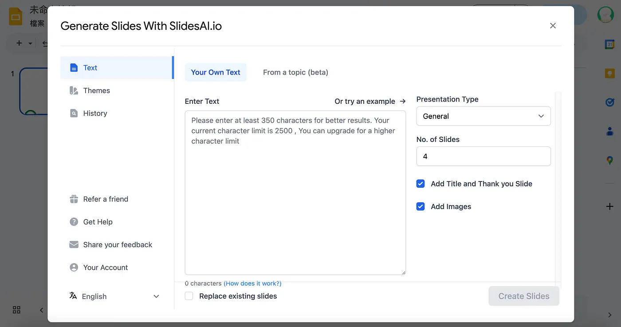This screenshot has height=327, width=621.
Task: Enable Replace existing slides checkbox
Action: pos(189,296)
